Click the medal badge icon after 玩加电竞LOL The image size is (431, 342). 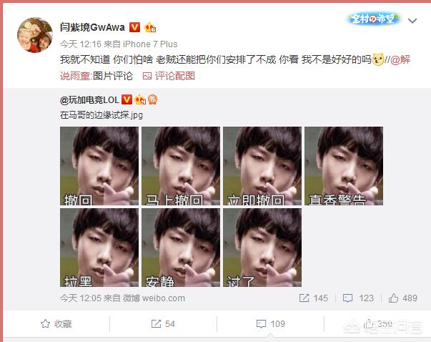(x=152, y=99)
